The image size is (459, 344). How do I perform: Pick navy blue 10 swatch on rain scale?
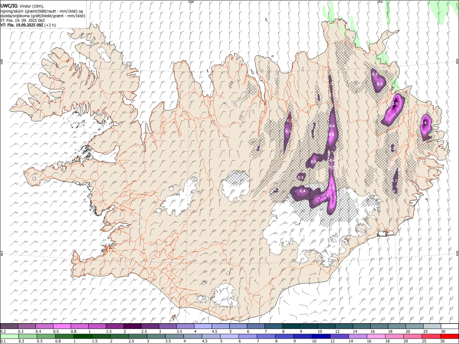coord(321,336)
